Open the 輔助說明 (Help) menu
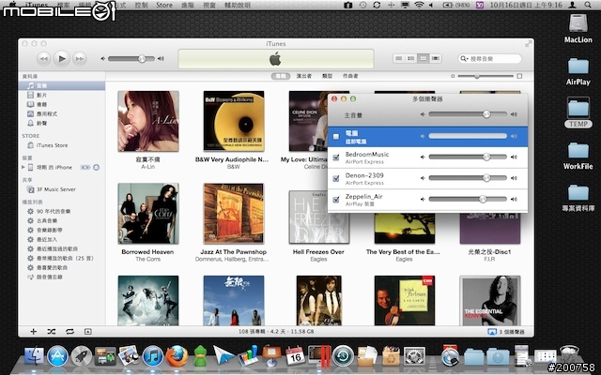Screen dimensions: 601x375 coord(238,5)
